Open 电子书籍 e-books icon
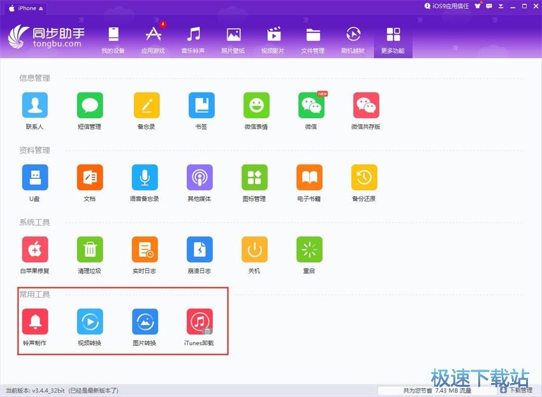542x397 pixels. click(x=309, y=177)
